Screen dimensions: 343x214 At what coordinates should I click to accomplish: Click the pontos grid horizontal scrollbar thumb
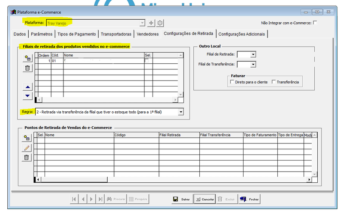[x=74, y=179]
